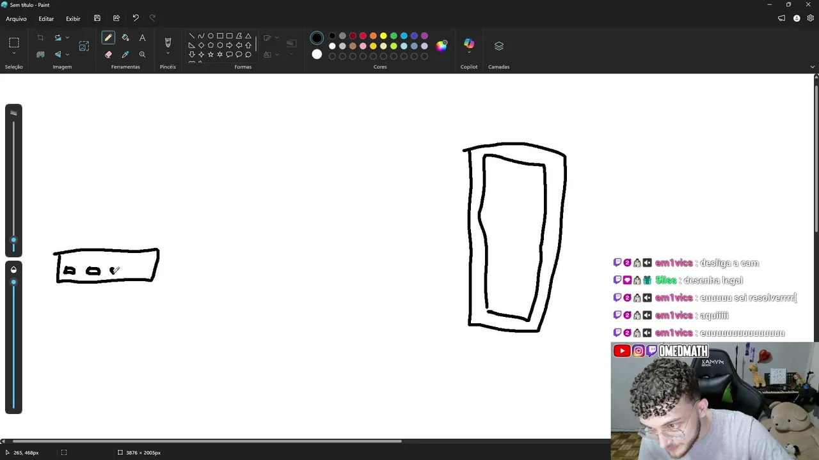
Task: Open the Editar menu
Action: [46, 19]
